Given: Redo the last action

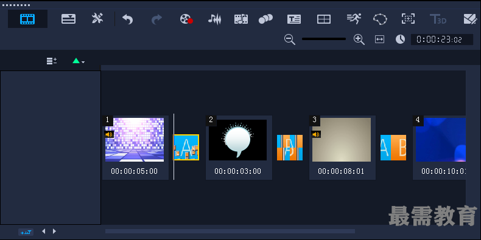Looking at the screenshot, I should pyautogui.click(x=156, y=19).
